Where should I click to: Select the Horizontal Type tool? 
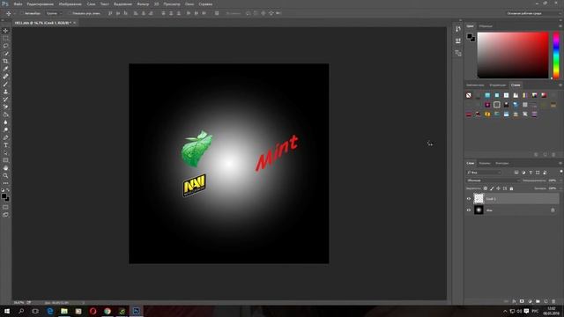(x=5, y=144)
